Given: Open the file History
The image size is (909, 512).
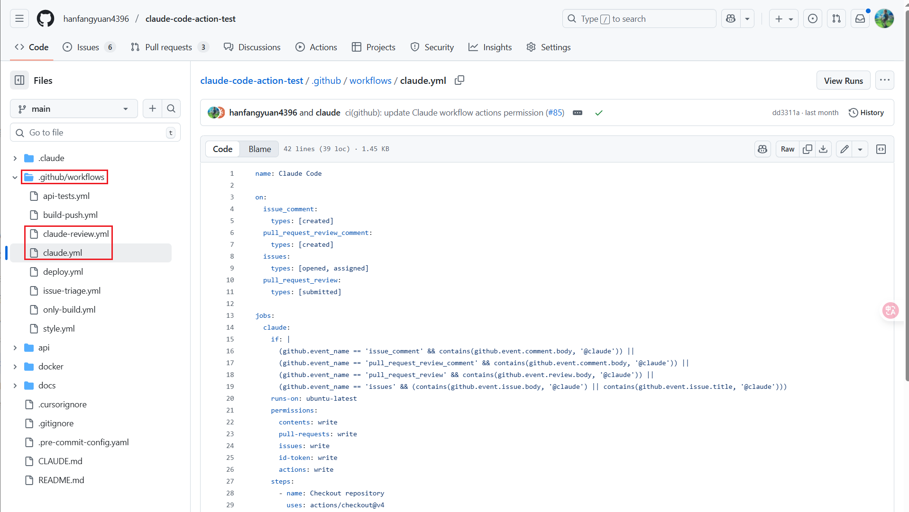Looking at the screenshot, I should click(866, 113).
